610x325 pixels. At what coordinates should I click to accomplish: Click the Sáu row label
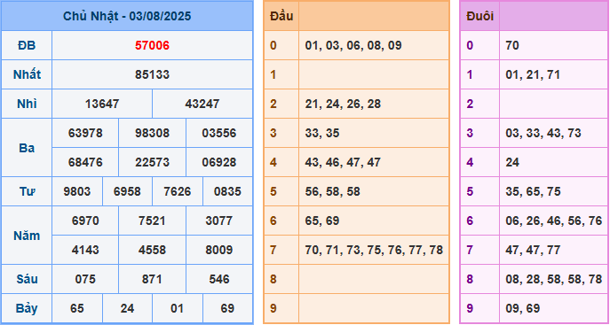point(27,279)
